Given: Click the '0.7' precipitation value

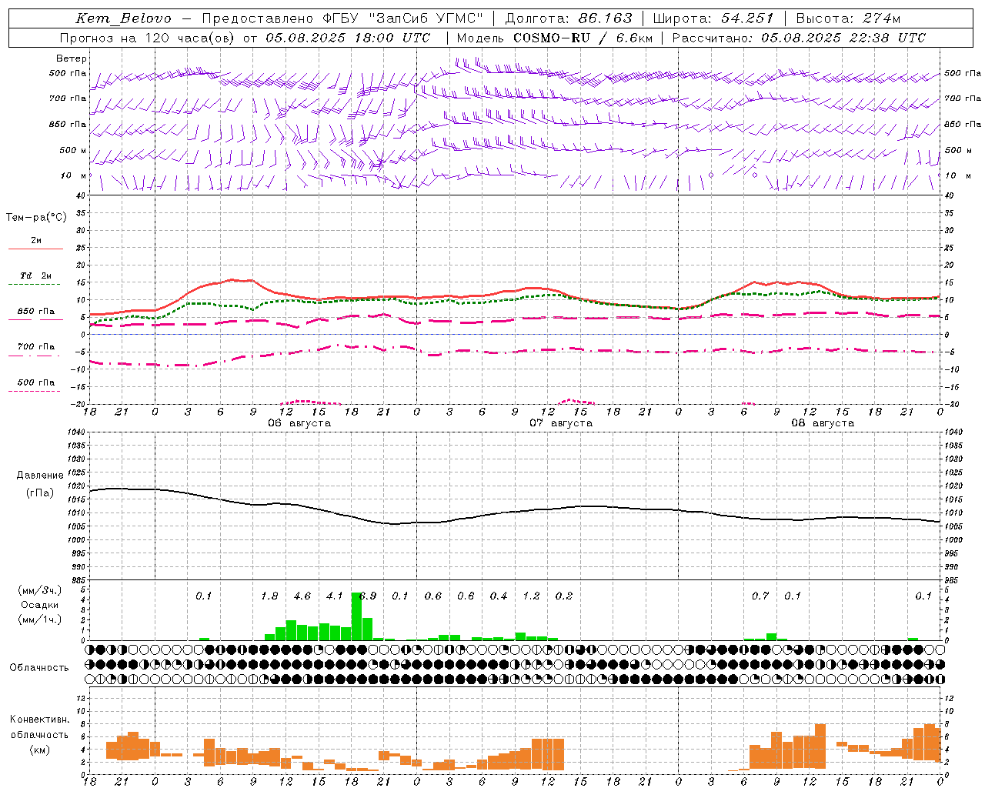Looking at the screenshot, I should point(760,596).
